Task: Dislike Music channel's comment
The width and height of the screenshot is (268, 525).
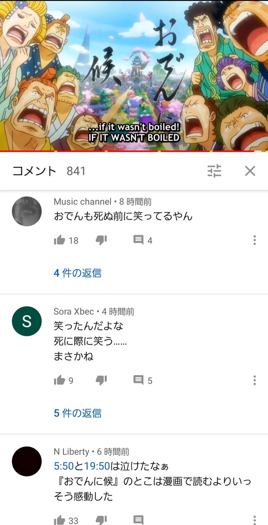Action: point(101,240)
